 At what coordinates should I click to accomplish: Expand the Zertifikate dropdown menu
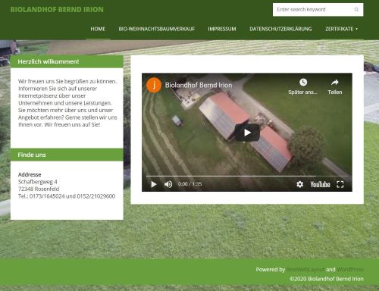pyautogui.click(x=342, y=29)
